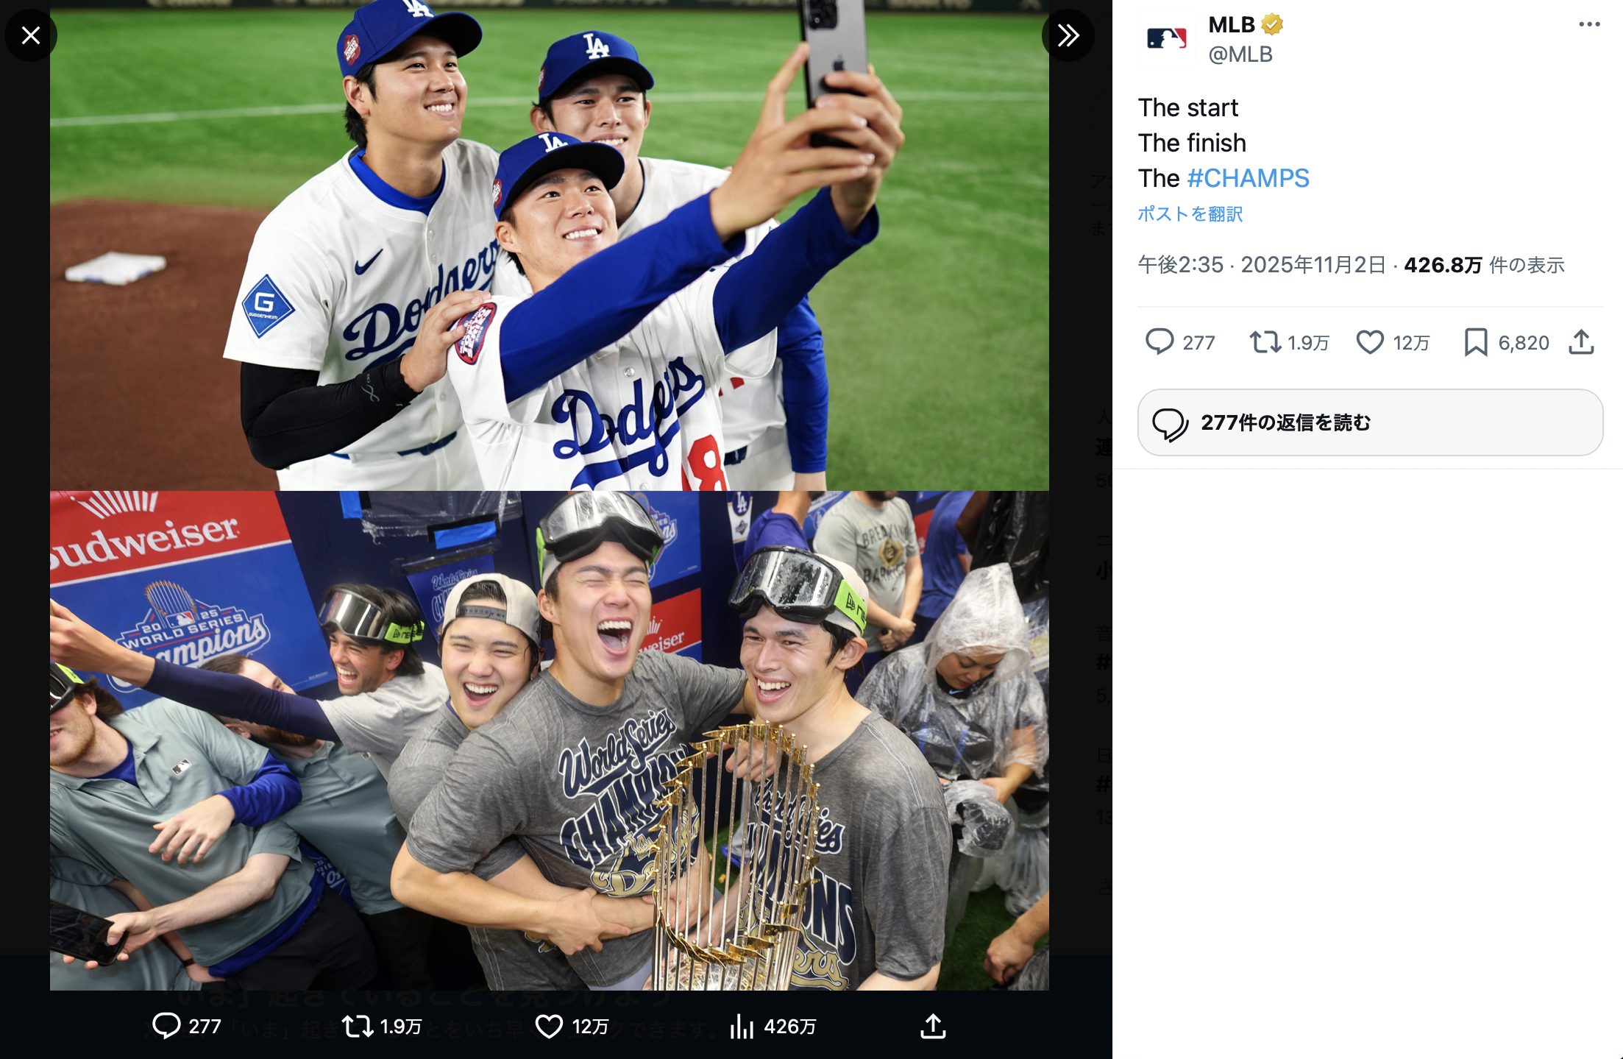Image resolution: width=1623 pixels, height=1059 pixels.
Task: Open the #CHAMPS hashtag
Action: coord(1248,178)
